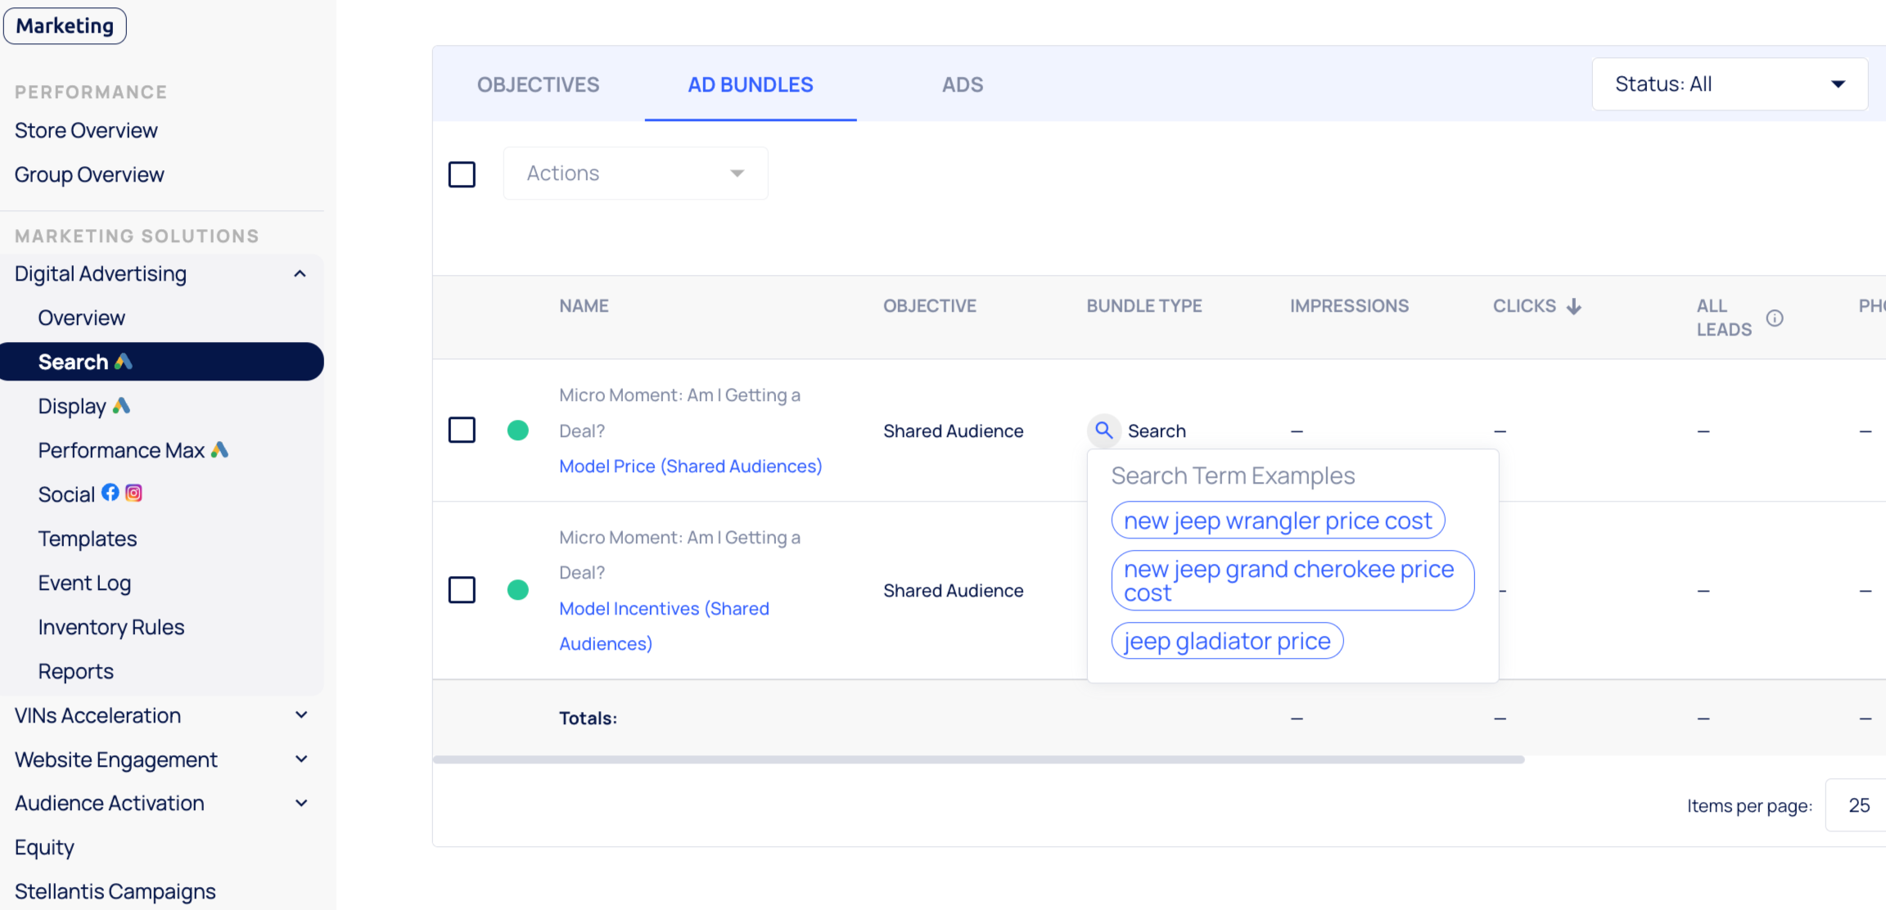Click the jeep gladiator price search term

coord(1226,641)
